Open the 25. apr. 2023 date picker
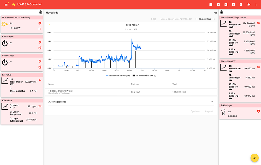This screenshot has height=165, width=261. tap(205, 19)
